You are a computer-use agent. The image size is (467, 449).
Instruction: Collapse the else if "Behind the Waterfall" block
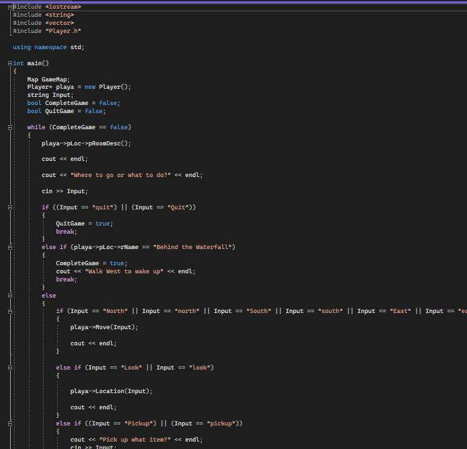pos(10,247)
